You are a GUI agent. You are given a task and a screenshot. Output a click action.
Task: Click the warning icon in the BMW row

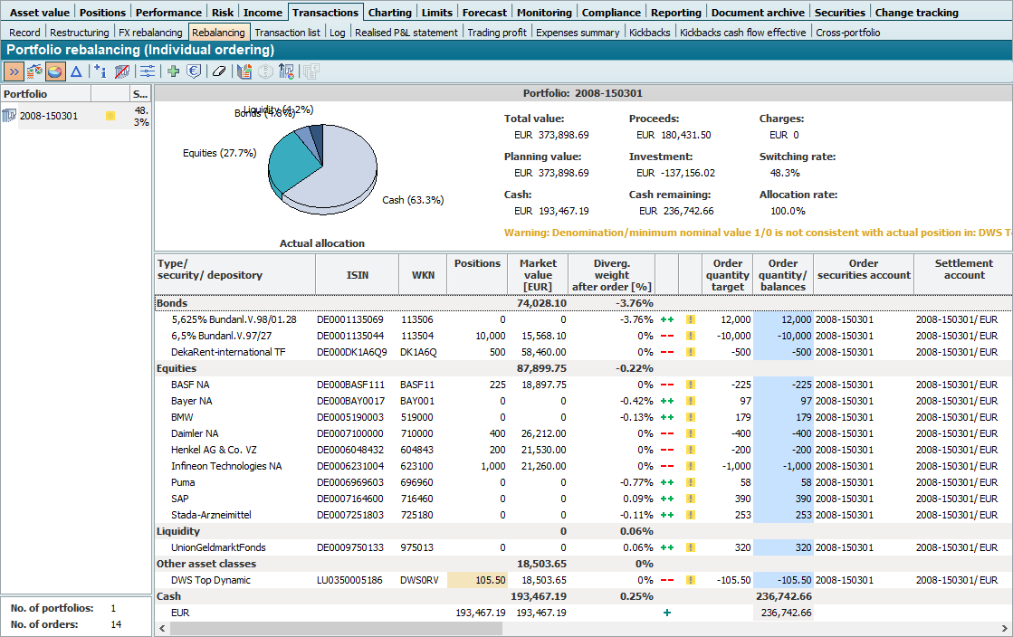coord(690,417)
